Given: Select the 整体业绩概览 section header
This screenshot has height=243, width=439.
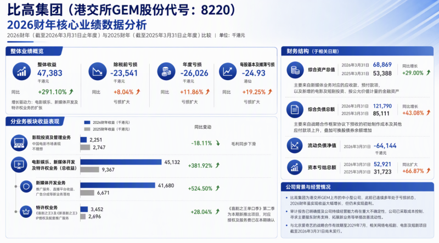Looking at the screenshot, I should tap(33, 51).
